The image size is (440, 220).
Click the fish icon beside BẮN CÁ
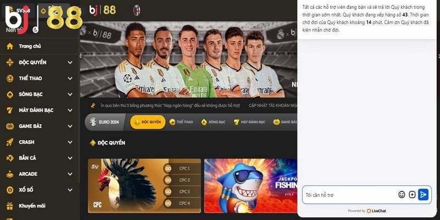(x=10, y=158)
